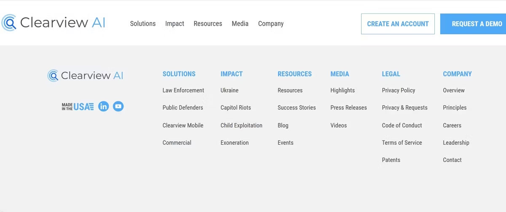Open the Events link

click(x=285, y=143)
